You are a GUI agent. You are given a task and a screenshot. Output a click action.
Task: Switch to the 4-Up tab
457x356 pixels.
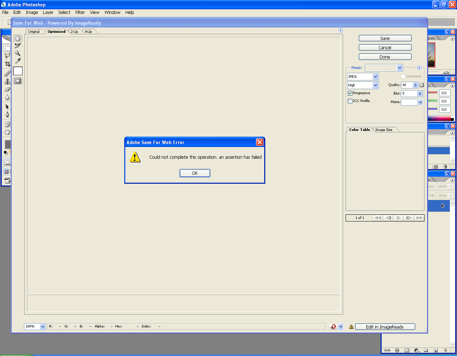(88, 32)
